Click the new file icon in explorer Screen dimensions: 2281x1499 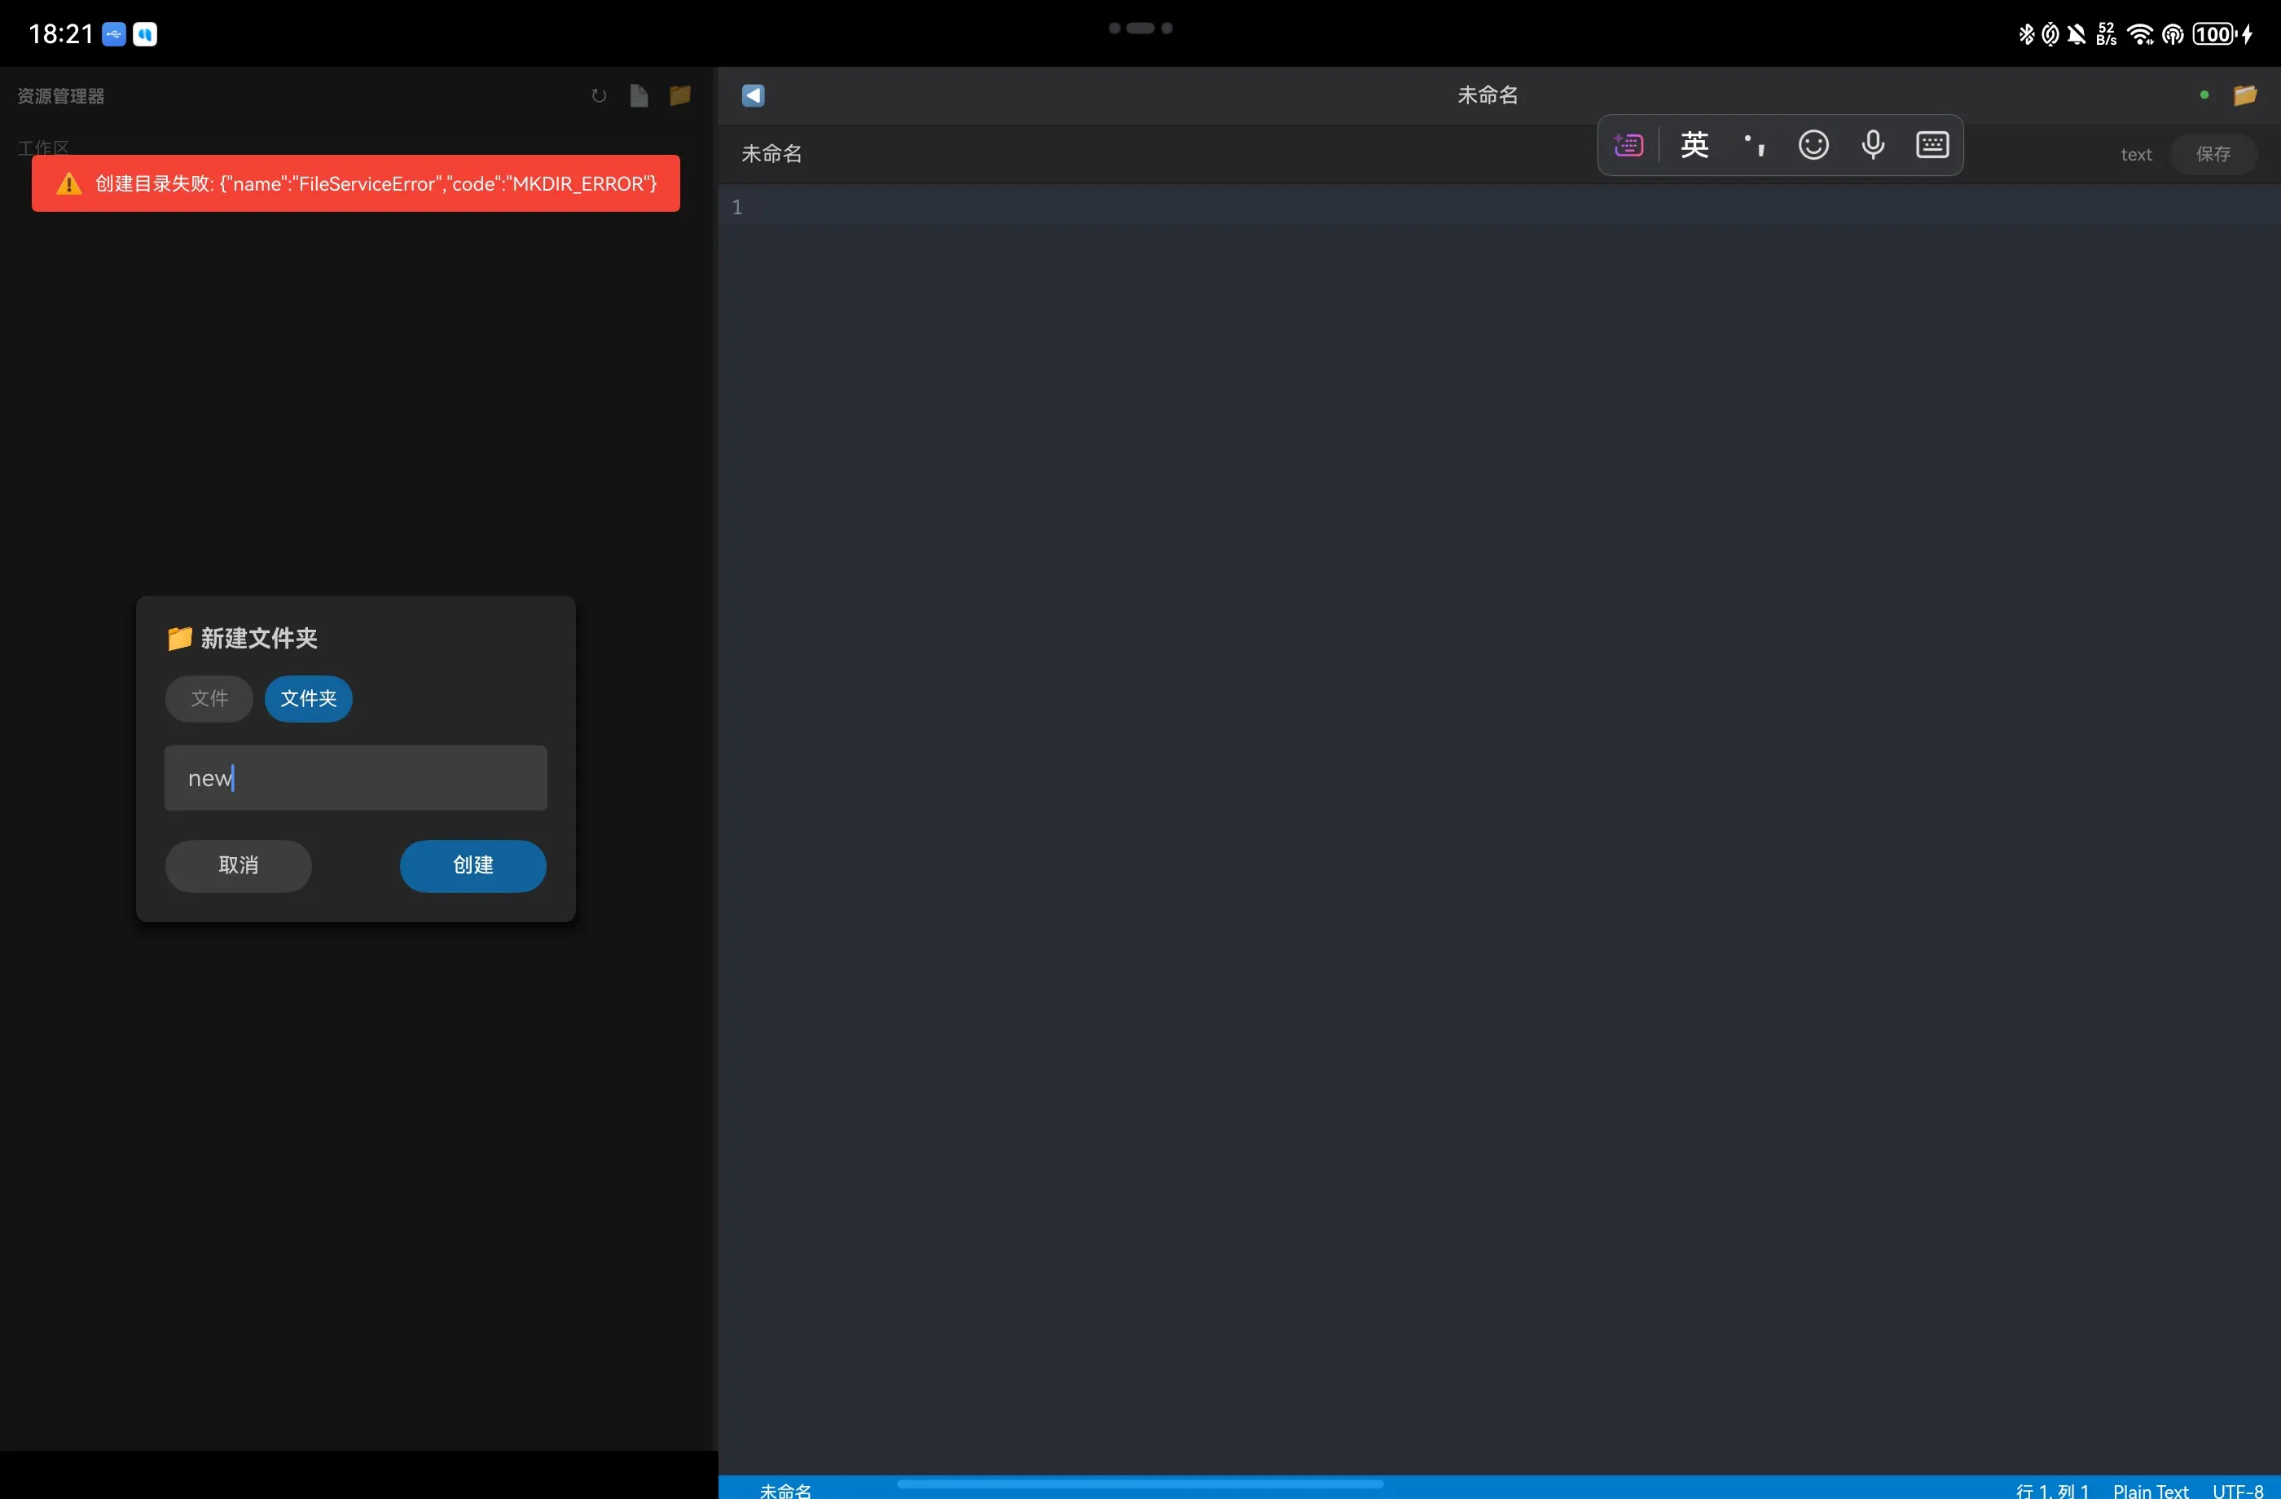point(639,96)
